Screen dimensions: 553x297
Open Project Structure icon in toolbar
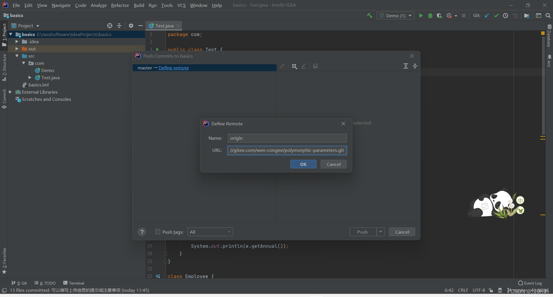pyautogui.click(x=527, y=16)
